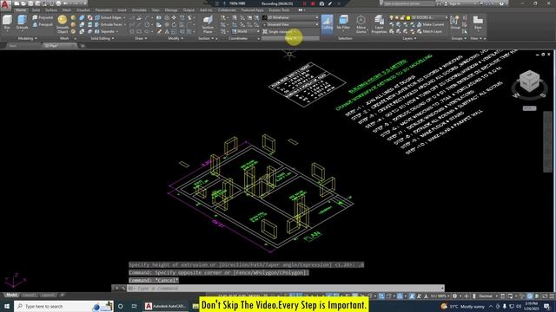The height and width of the screenshot is (312, 556).
Task: Click the Separate solid editing tool
Action: 106,31
